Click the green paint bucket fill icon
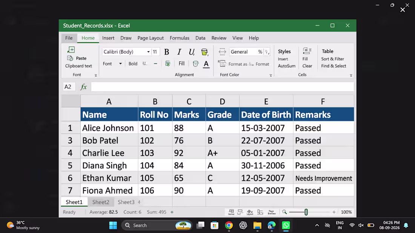 pyautogui.click(x=204, y=52)
